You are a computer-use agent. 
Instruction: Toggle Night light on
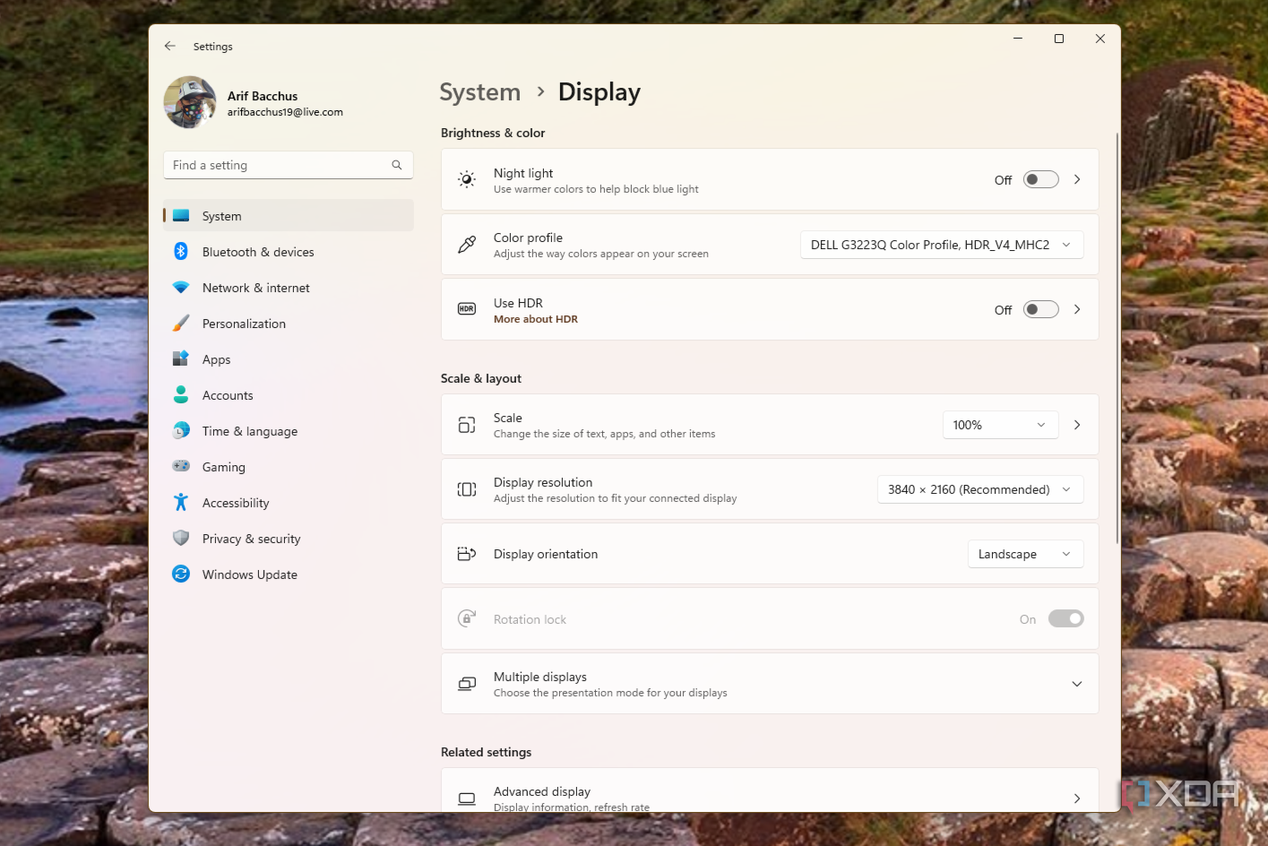point(1039,179)
